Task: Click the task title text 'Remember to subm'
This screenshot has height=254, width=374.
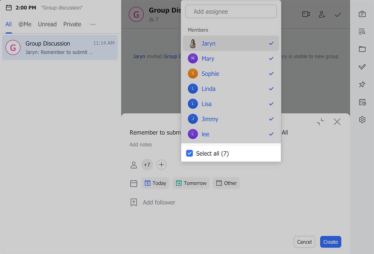Action: pos(155,133)
